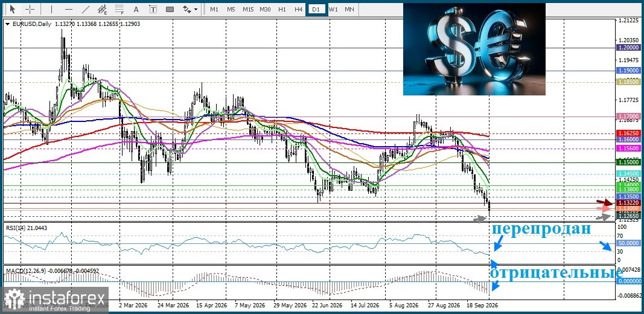Viewport: 644px width, 314px height.
Task: Click the arrows objects icon
Action: (187, 9)
